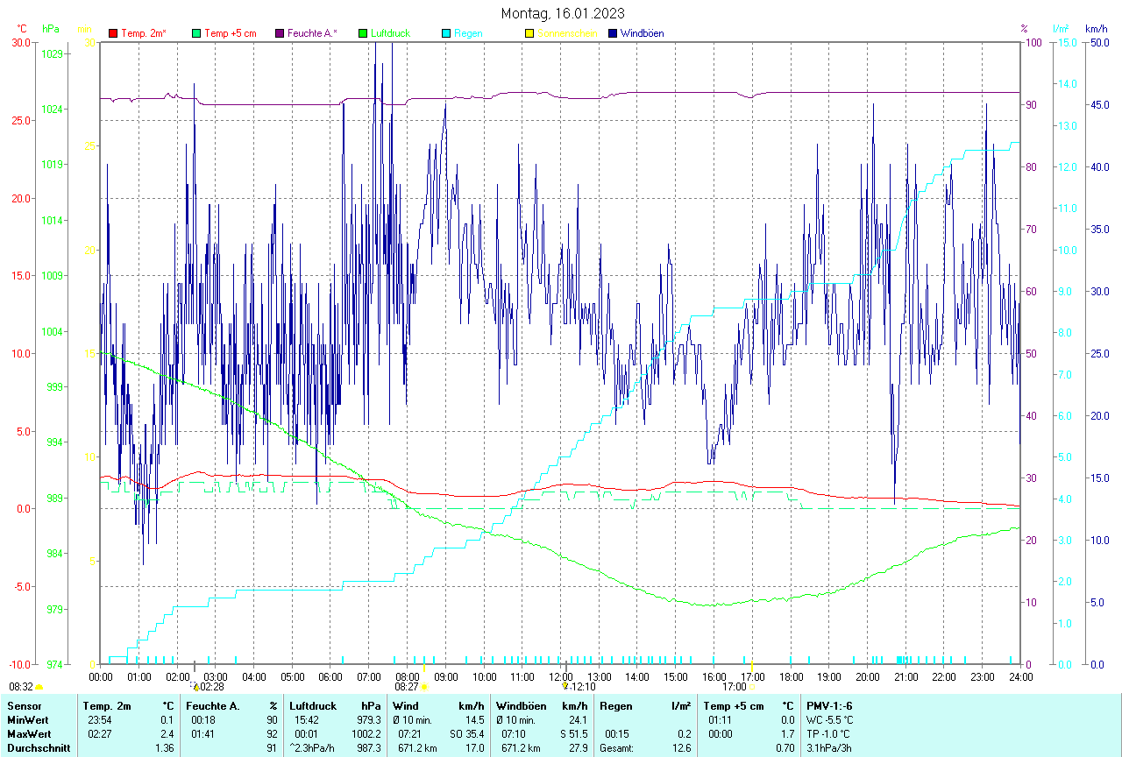This screenshot has height=757, width=1122.
Task: Click the 'Gesamt:' rain label
Action: (617, 748)
